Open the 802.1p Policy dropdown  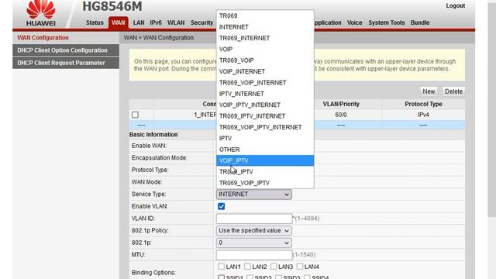pos(253,231)
